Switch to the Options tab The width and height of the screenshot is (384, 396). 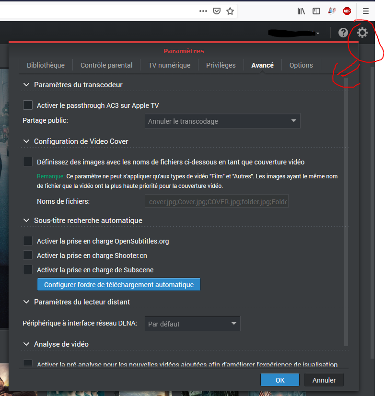coord(301,65)
